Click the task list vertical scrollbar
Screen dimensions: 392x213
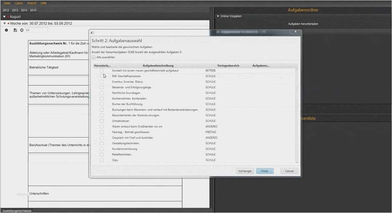click(297, 116)
